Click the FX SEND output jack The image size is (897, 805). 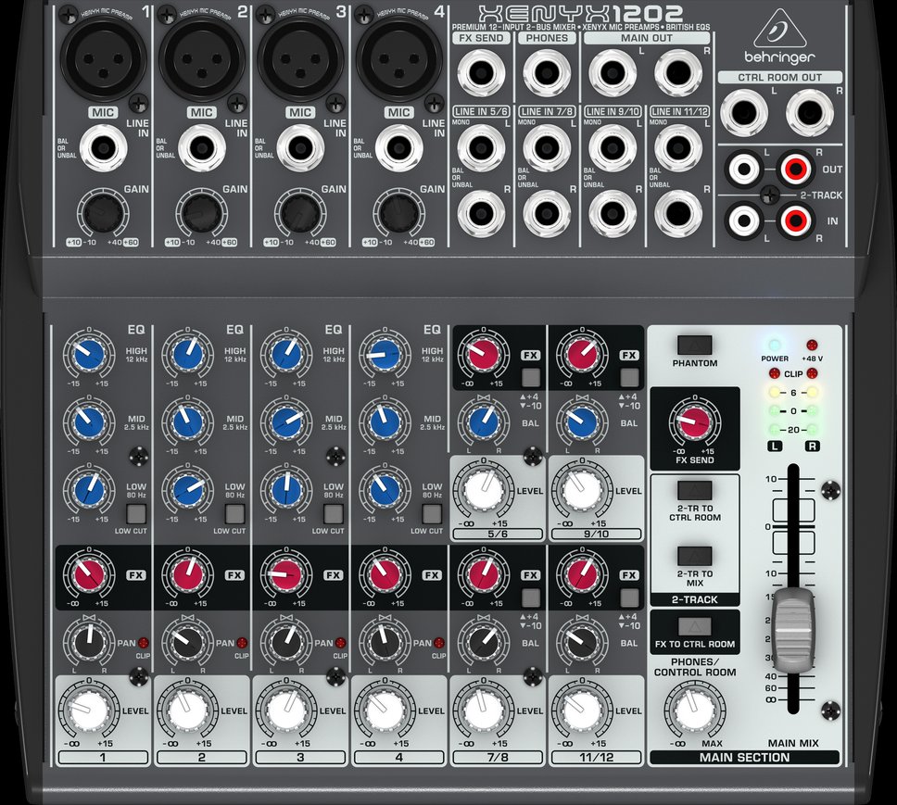point(481,72)
